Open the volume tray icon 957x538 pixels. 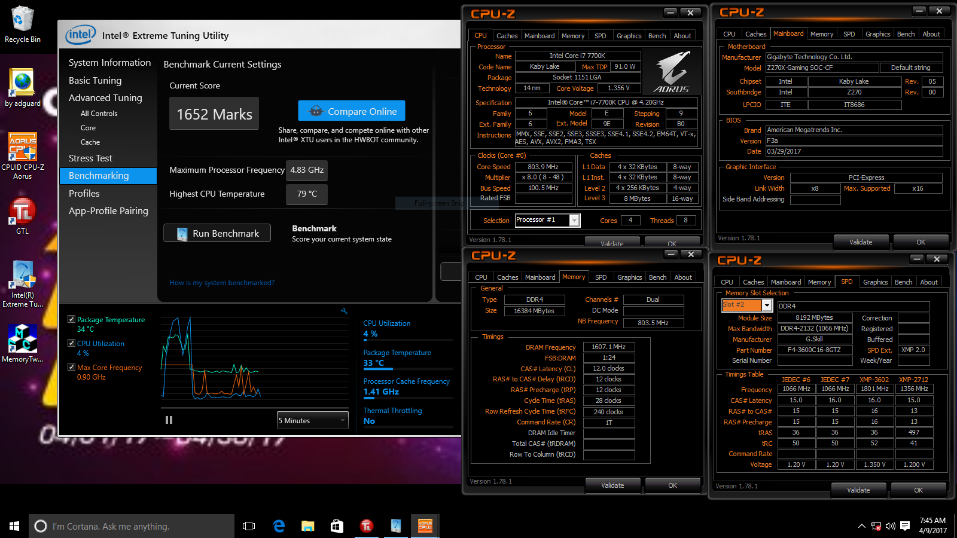click(891, 526)
